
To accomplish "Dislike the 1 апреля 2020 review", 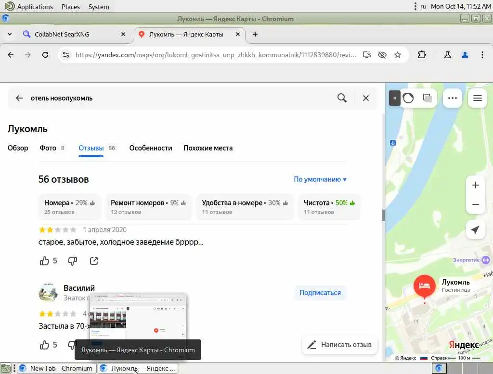I will click(72, 261).
